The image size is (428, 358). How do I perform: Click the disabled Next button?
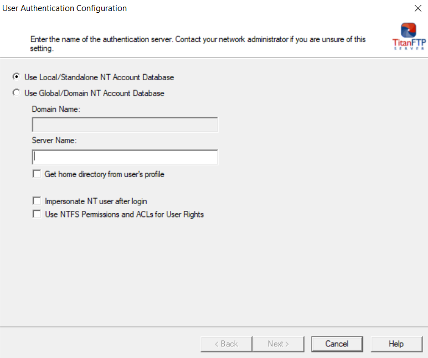tap(278, 344)
